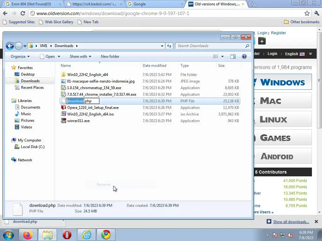This screenshot has width=322, height=241.
Task: Click Chrome's back navigation arrow
Action: [5, 13]
